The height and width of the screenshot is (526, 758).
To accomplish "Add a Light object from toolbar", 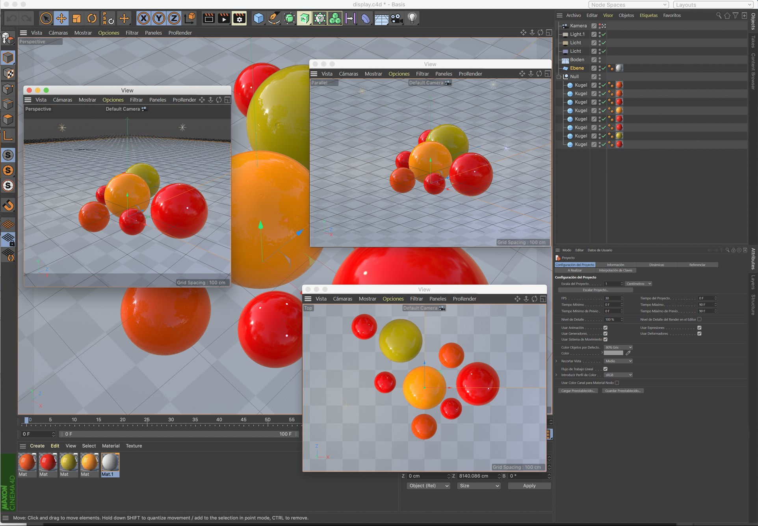I will [x=412, y=19].
